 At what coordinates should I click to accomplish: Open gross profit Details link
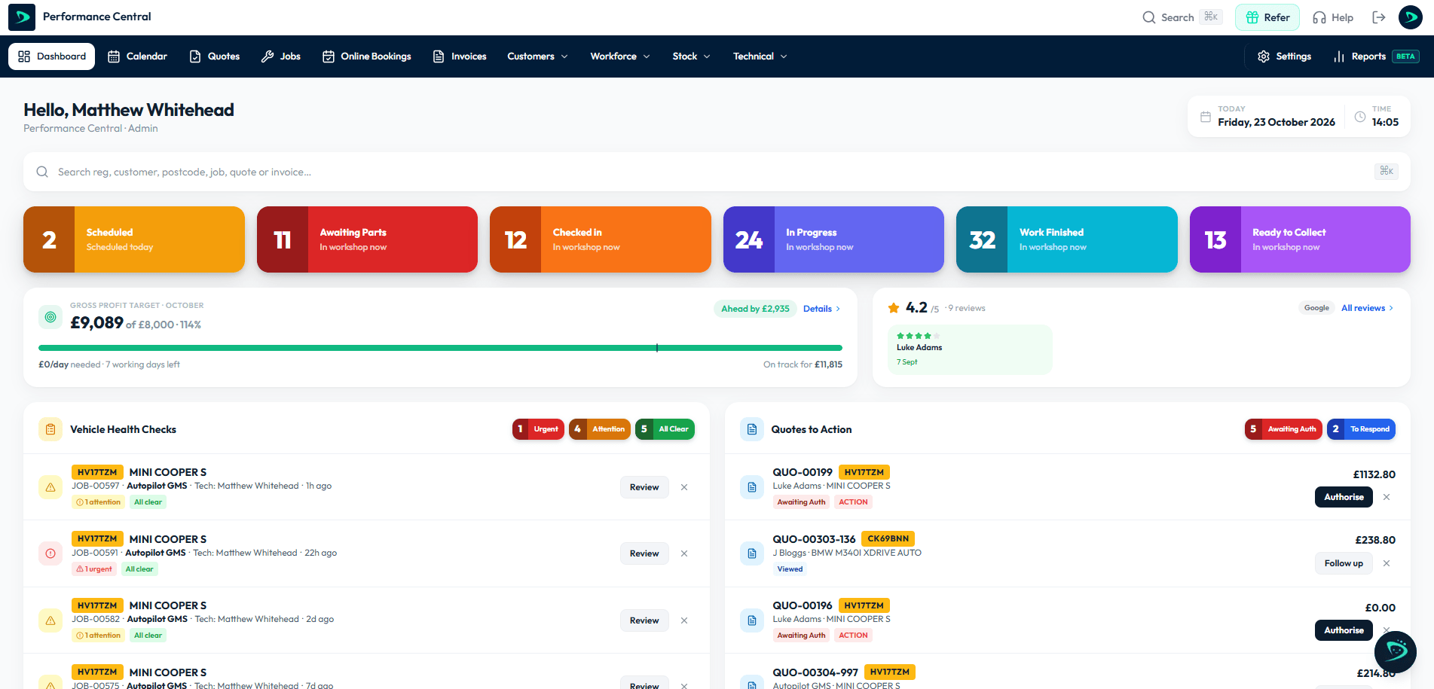[x=821, y=309]
